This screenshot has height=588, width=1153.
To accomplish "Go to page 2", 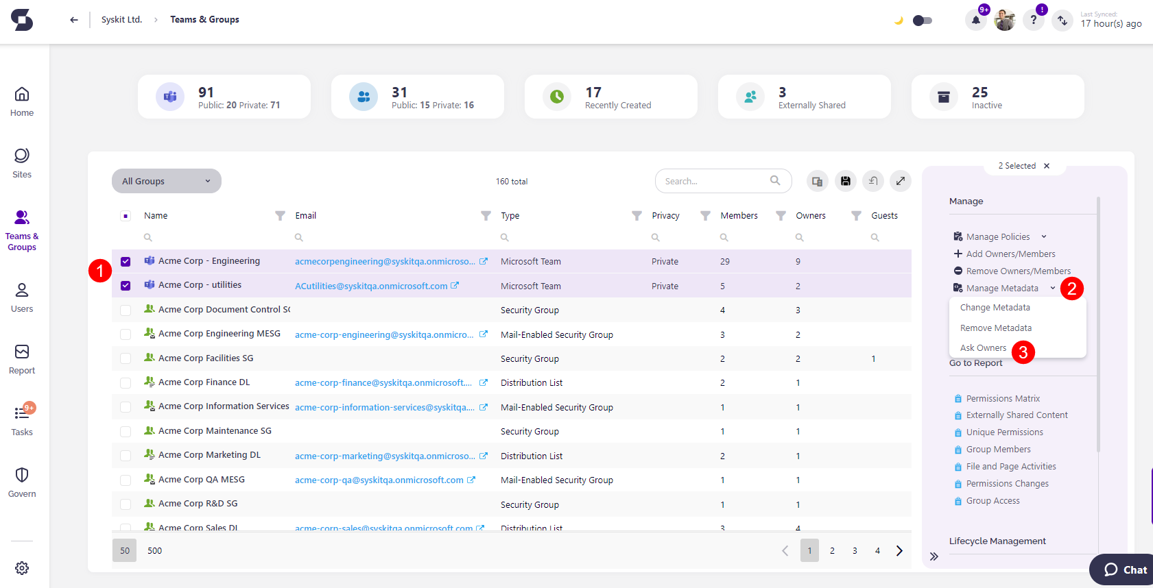I will coord(832,551).
